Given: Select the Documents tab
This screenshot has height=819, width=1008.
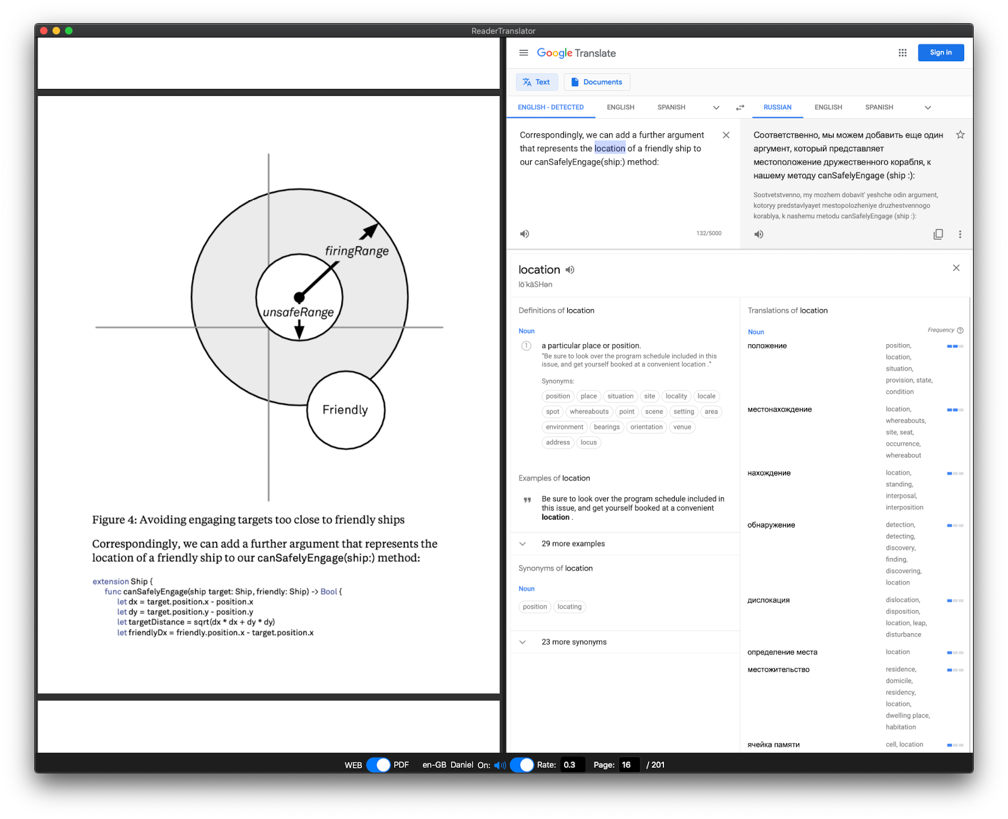Looking at the screenshot, I should tap(597, 82).
